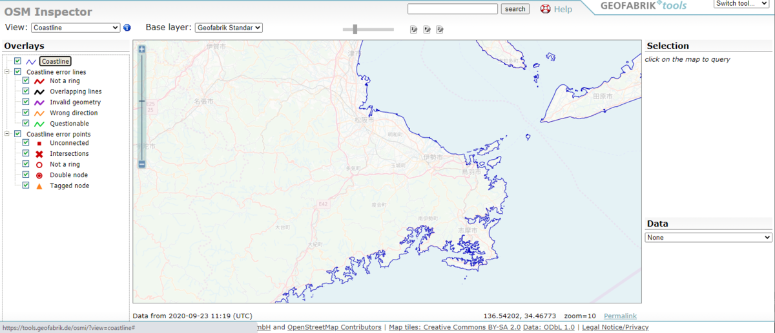
Task: Click the Invalid geometry label
Action: coord(75,102)
